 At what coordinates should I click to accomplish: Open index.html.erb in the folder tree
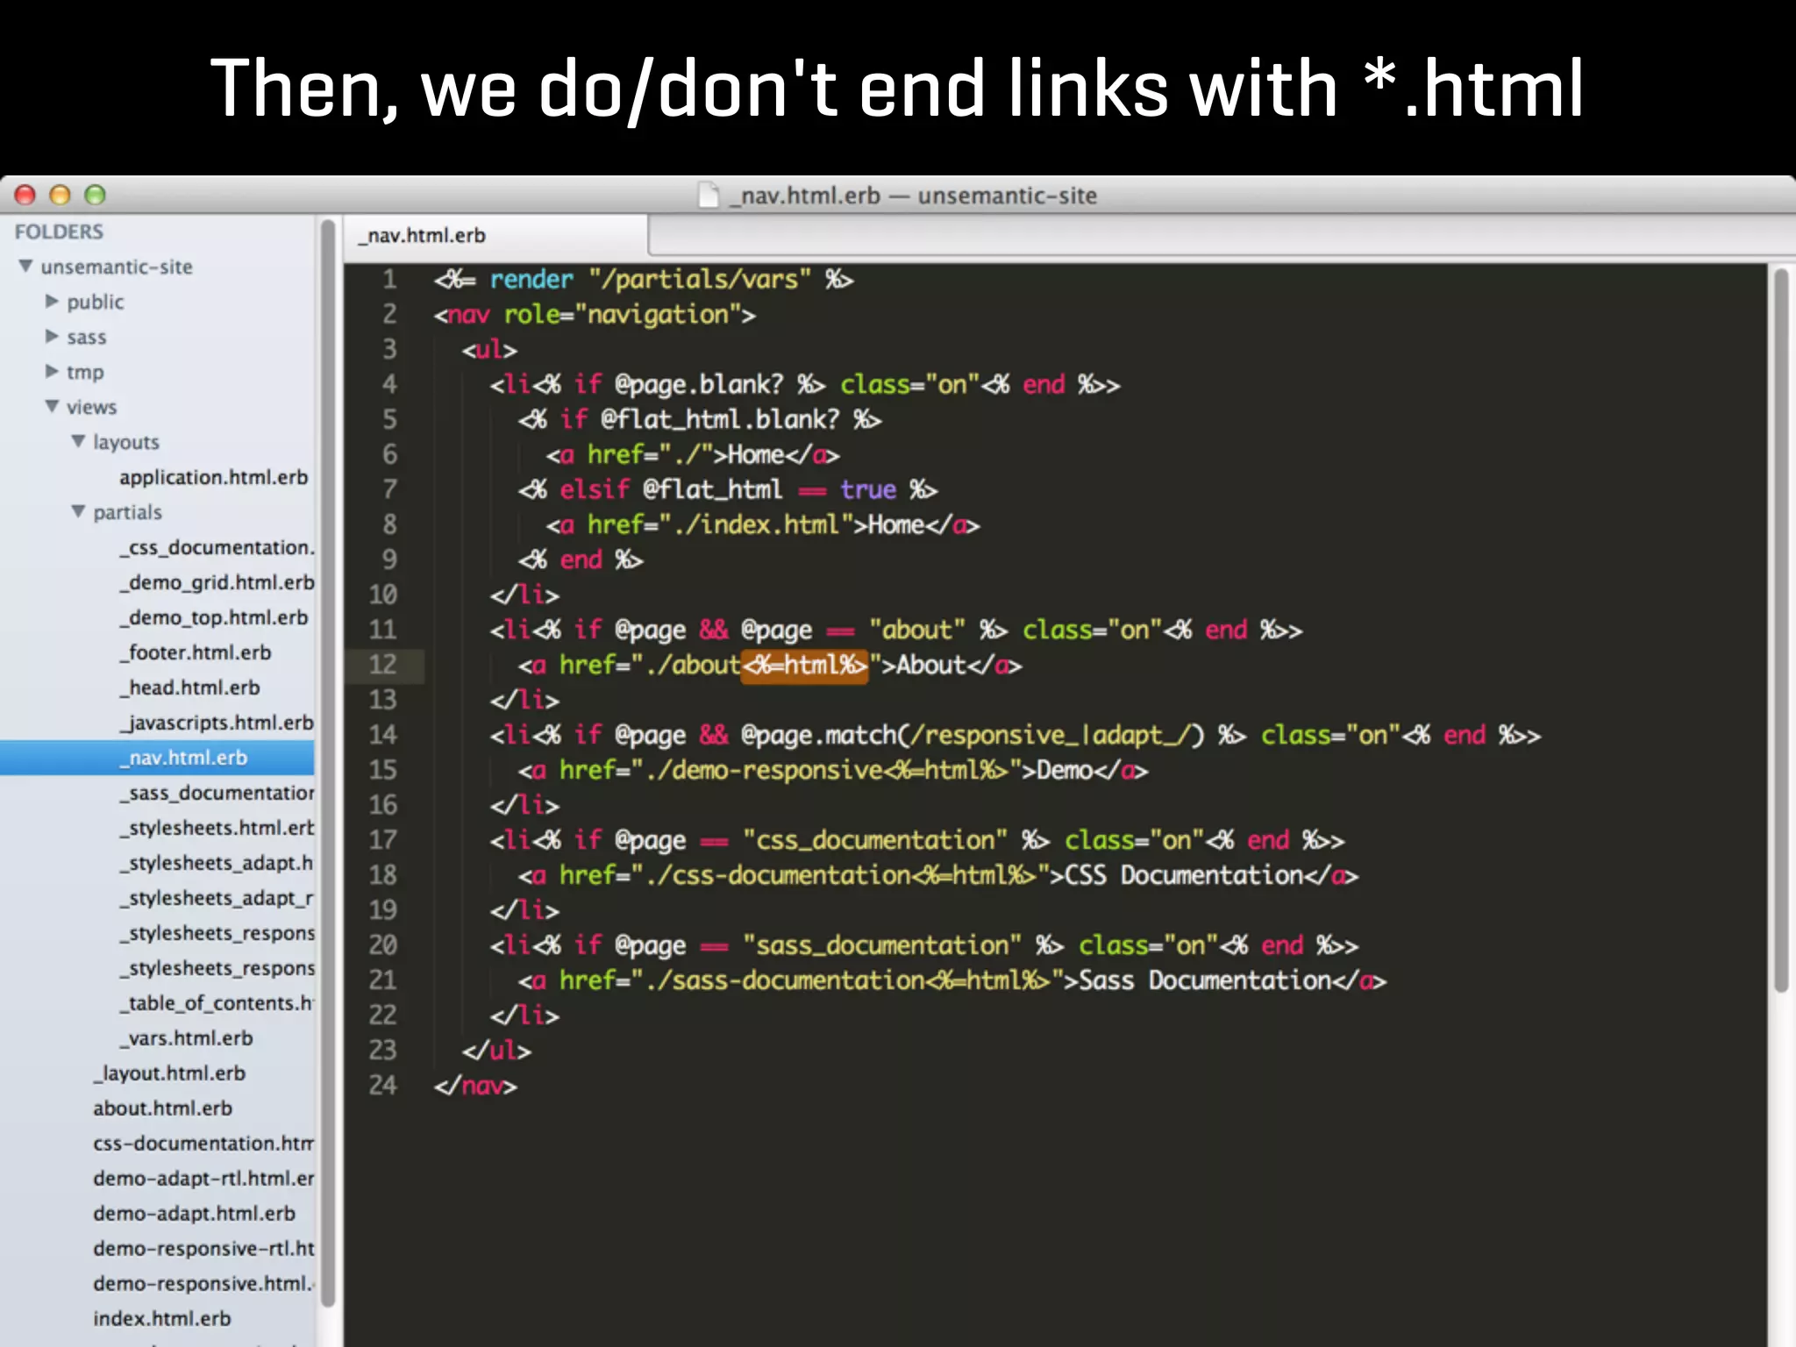click(161, 1319)
